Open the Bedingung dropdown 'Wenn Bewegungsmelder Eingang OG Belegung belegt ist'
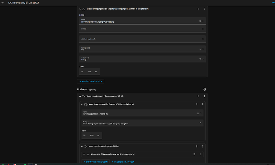275x165 pixels. [x=142, y=123]
